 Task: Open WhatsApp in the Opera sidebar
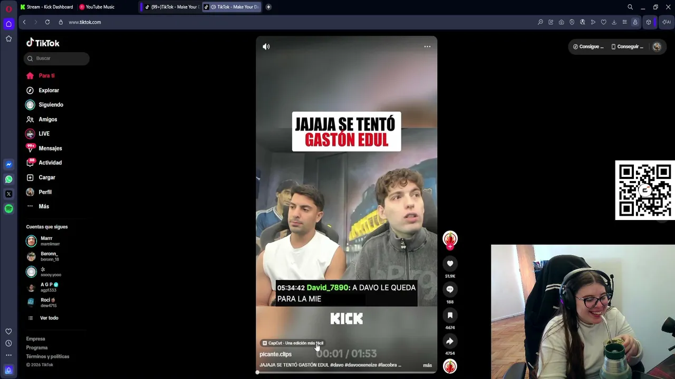[x=8, y=179]
